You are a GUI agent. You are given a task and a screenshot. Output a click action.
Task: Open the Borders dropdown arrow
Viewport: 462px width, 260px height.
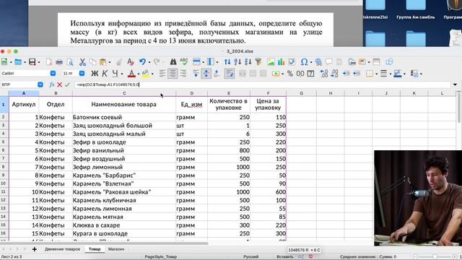(x=377, y=74)
